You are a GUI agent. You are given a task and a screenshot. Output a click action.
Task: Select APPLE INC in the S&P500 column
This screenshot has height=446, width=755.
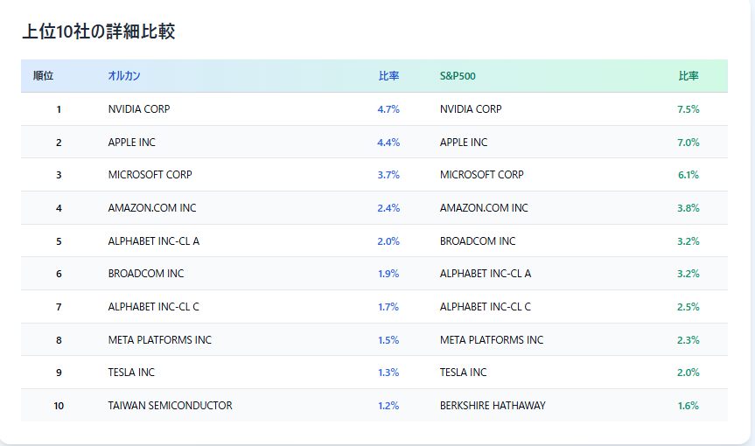(x=464, y=143)
